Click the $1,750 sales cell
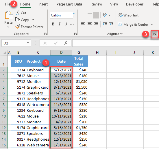 click(80, 128)
